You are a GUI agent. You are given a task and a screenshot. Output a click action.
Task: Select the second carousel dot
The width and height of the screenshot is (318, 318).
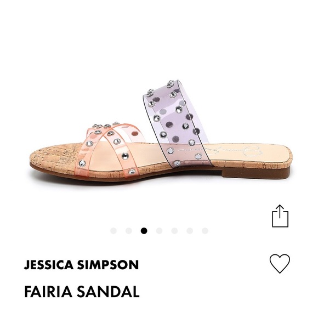pos(129,231)
